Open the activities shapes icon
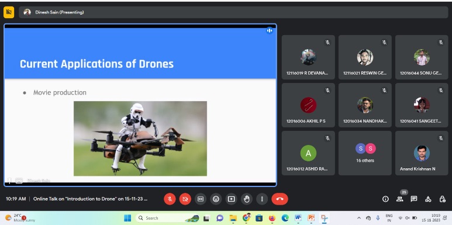 [x=429, y=199]
